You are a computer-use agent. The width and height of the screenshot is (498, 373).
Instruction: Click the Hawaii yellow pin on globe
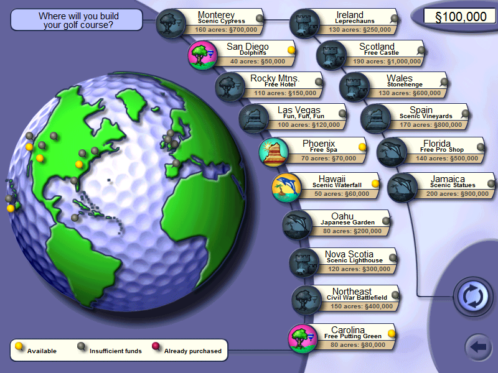click(x=11, y=208)
